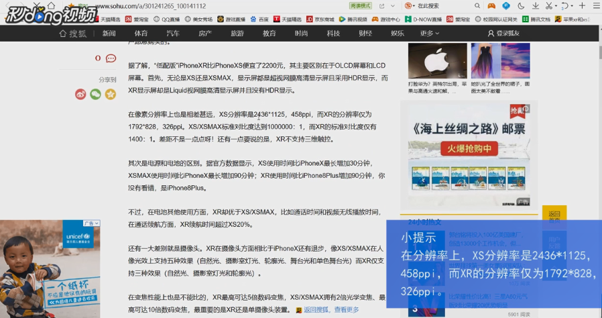Viewport: 602px width, 318px height.
Task: Open a new tab with plus icon
Action: click(x=582, y=5)
